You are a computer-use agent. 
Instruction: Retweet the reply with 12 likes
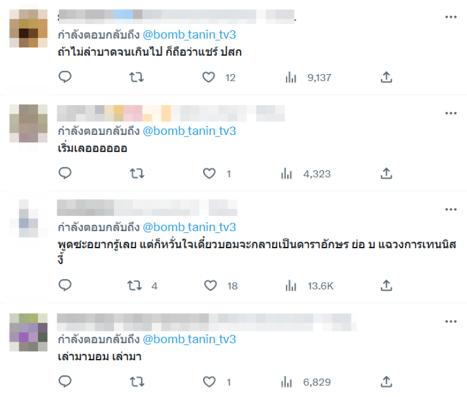coord(137,77)
